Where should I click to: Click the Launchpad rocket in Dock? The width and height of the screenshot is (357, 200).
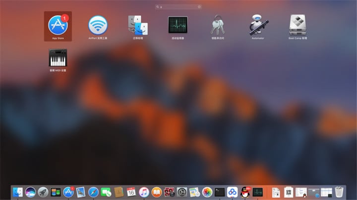point(43,192)
